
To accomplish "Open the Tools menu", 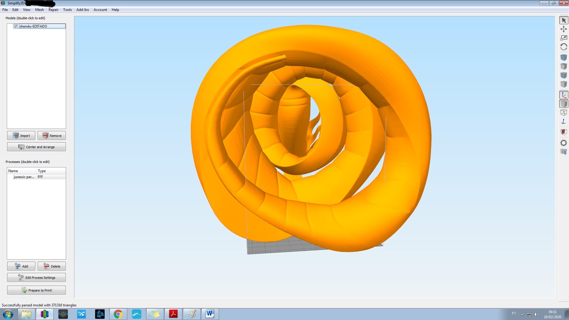I will coord(67,9).
